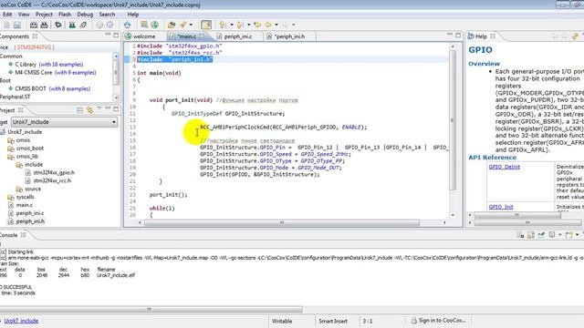Viewport: 584px width, 328px height.
Task: Switch to the welcome editor tab
Action: pyautogui.click(x=141, y=36)
